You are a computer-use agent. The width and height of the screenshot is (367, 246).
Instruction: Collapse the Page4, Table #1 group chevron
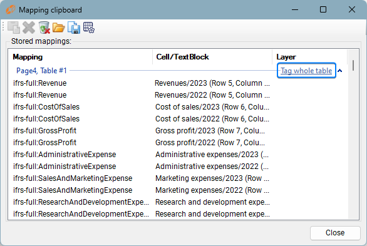coord(340,70)
